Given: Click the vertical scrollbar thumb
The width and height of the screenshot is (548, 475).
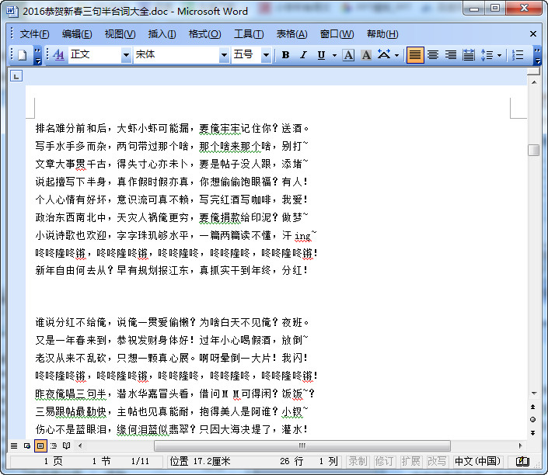Looking at the screenshot, I should (534, 151).
